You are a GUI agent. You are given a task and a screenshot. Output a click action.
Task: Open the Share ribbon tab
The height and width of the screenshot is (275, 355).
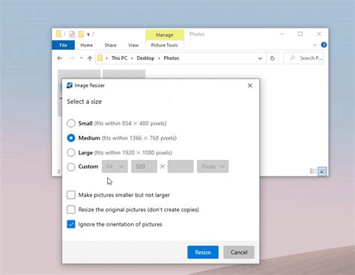[110, 45]
